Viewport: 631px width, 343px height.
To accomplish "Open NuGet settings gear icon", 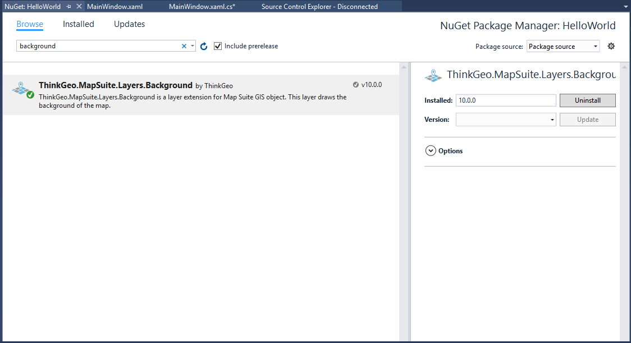I will (611, 46).
